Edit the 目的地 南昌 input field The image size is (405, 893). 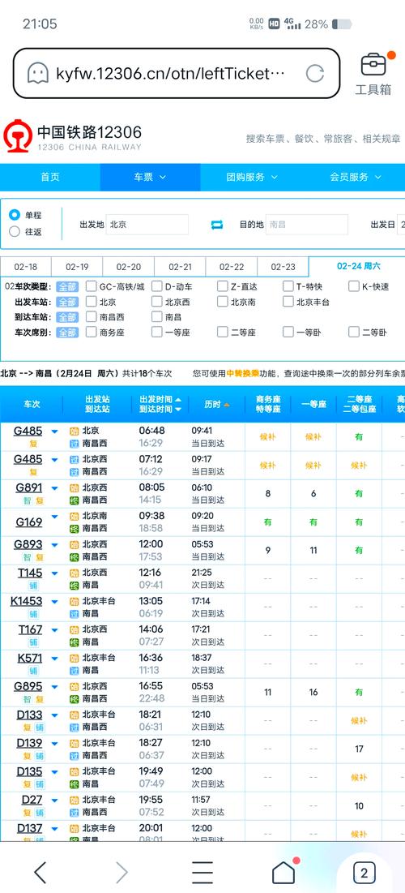coord(307,225)
